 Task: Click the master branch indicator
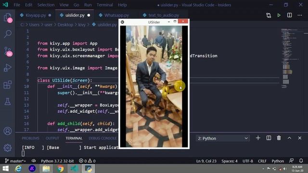(15, 161)
